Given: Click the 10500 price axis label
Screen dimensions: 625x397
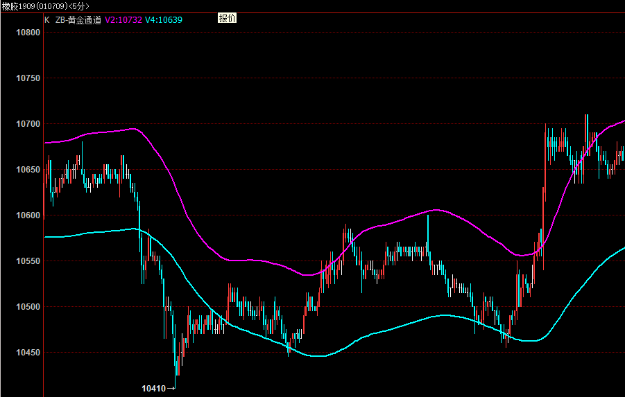Looking at the screenshot, I should pyautogui.click(x=28, y=307).
